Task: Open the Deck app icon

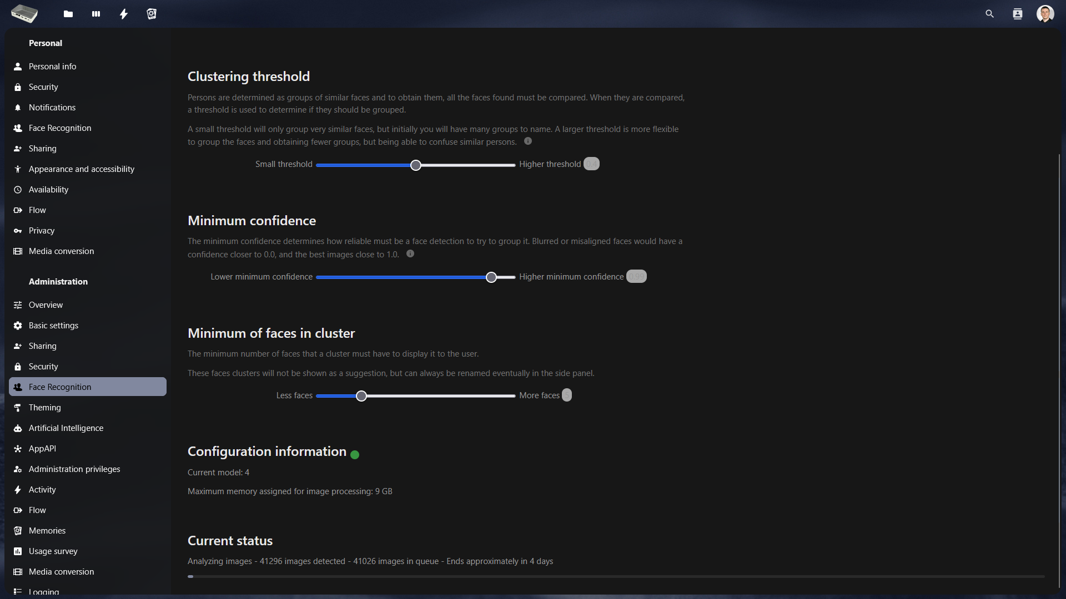Action: click(x=96, y=14)
